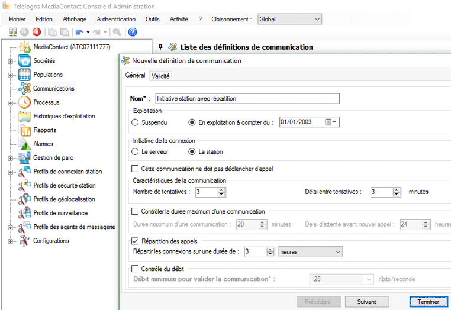The image size is (451, 310).
Task: Choose Le serveur as connection initiative
Action: pos(135,151)
